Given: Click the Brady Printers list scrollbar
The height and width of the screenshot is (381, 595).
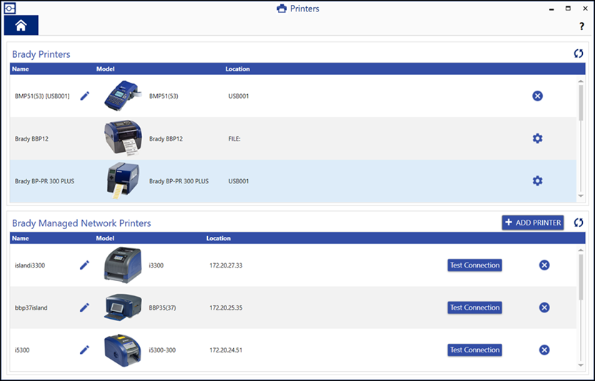Looking at the screenshot, I should point(581,103).
